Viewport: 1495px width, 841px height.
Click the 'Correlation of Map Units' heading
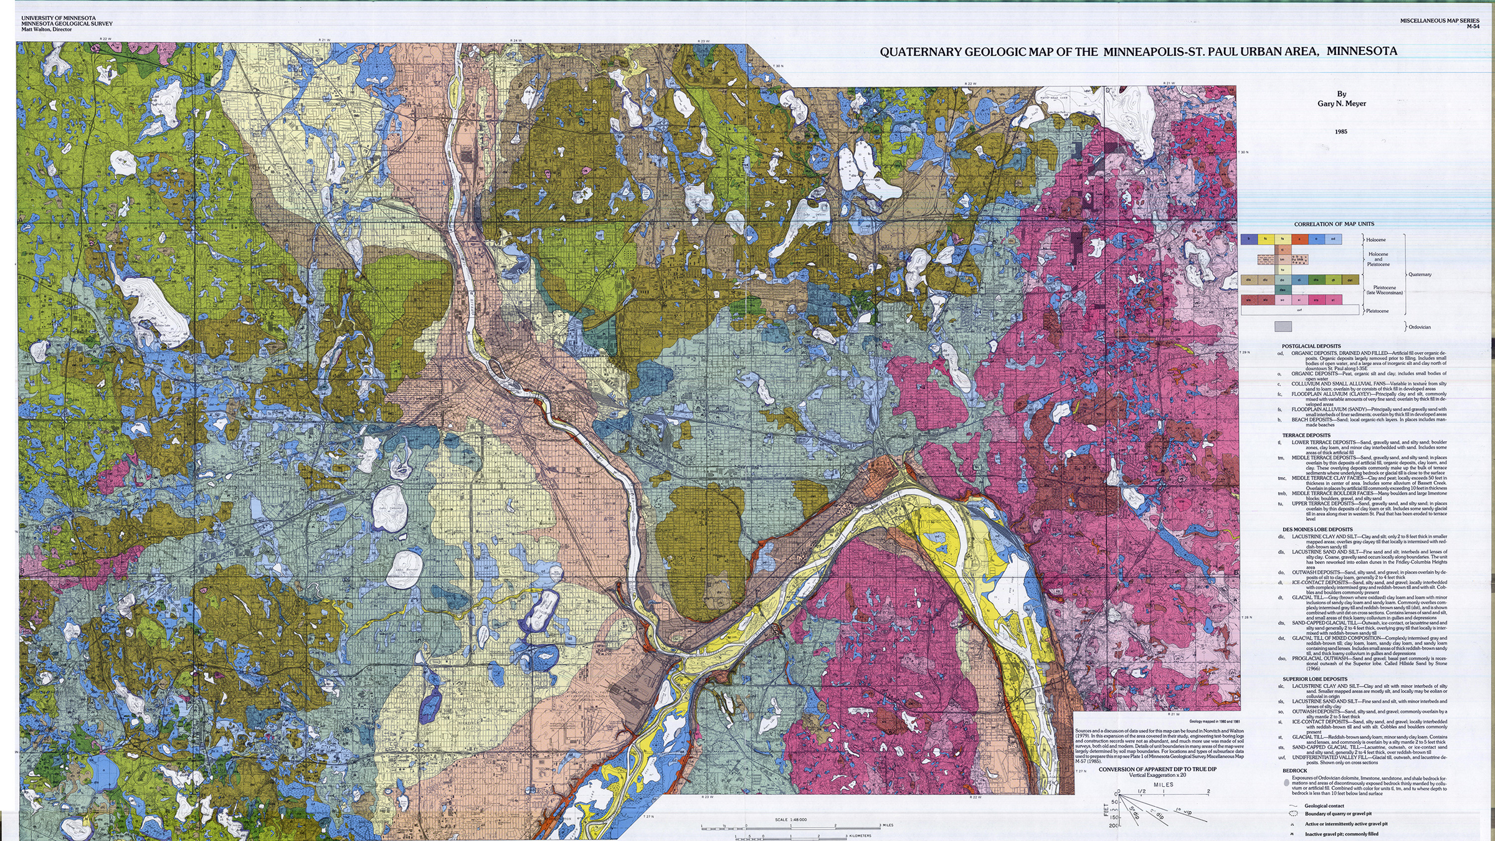[x=1334, y=224]
